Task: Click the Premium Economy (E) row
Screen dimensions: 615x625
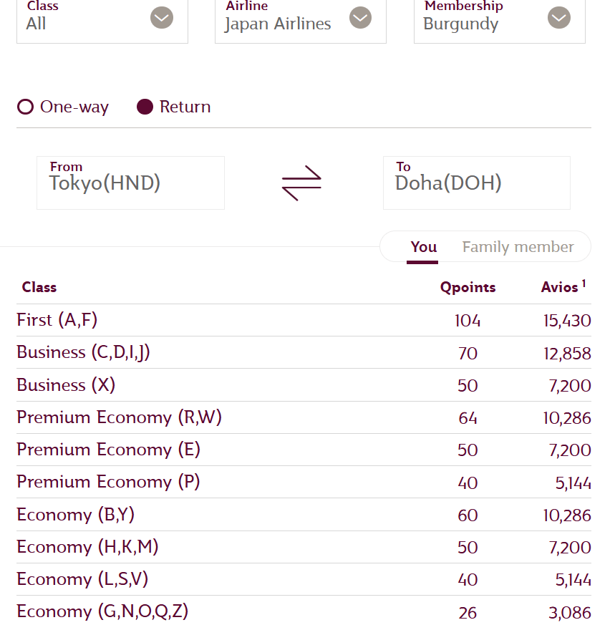Action: (x=108, y=450)
